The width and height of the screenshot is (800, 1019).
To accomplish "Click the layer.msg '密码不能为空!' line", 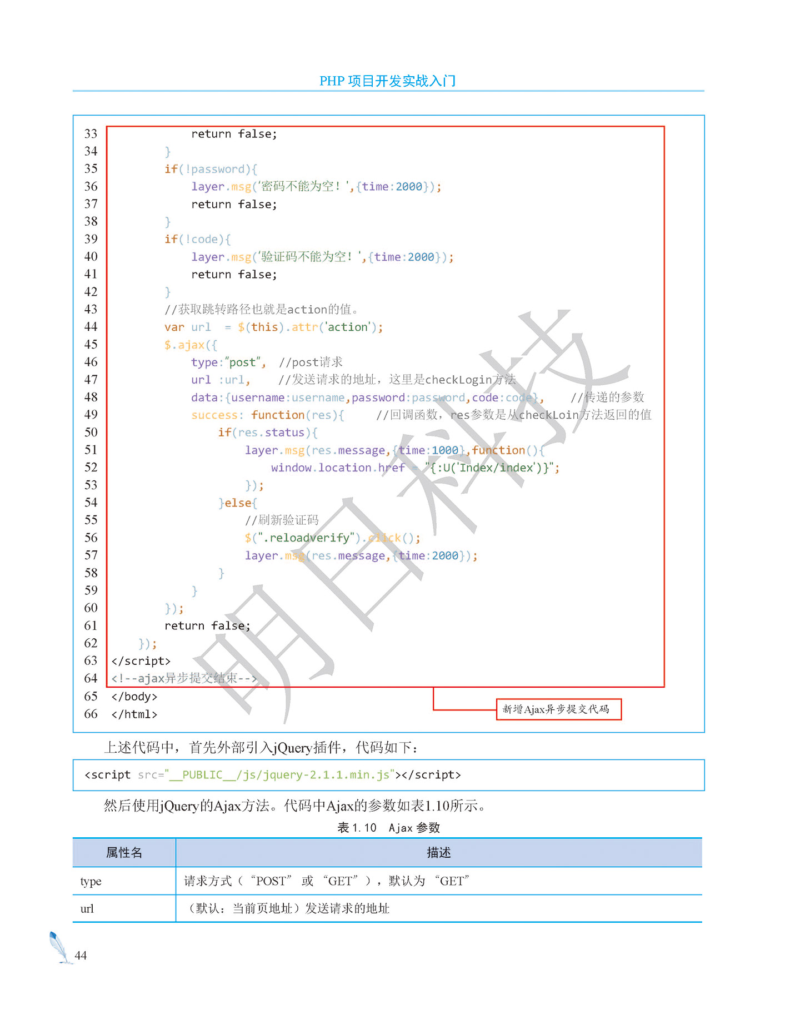I will coord(316,187).
